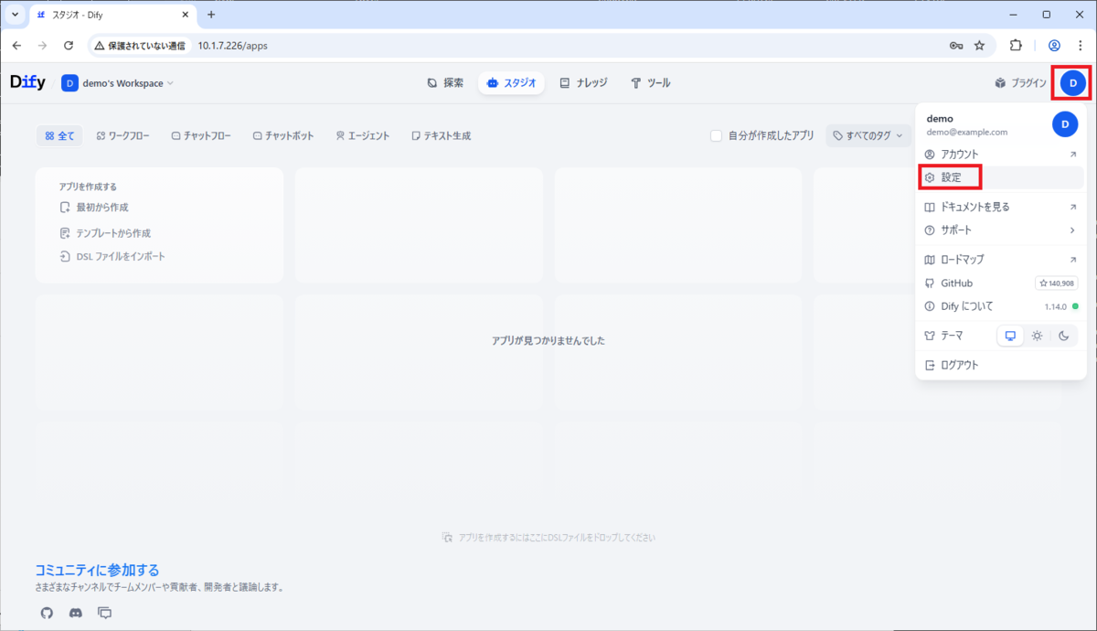1097x631 pixels.
Task: Click demo@example.com text
Action: click(967, 133)
